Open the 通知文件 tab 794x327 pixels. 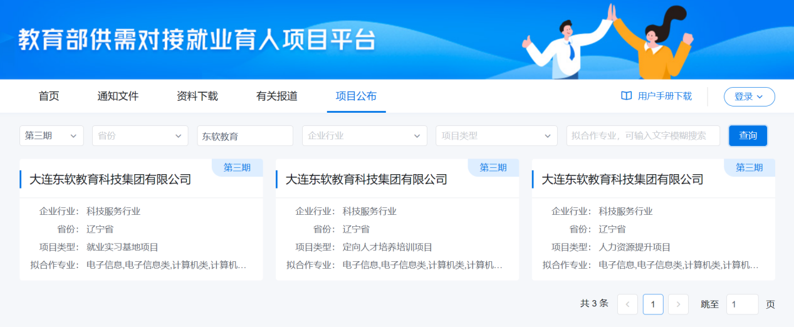coord(118,96)
